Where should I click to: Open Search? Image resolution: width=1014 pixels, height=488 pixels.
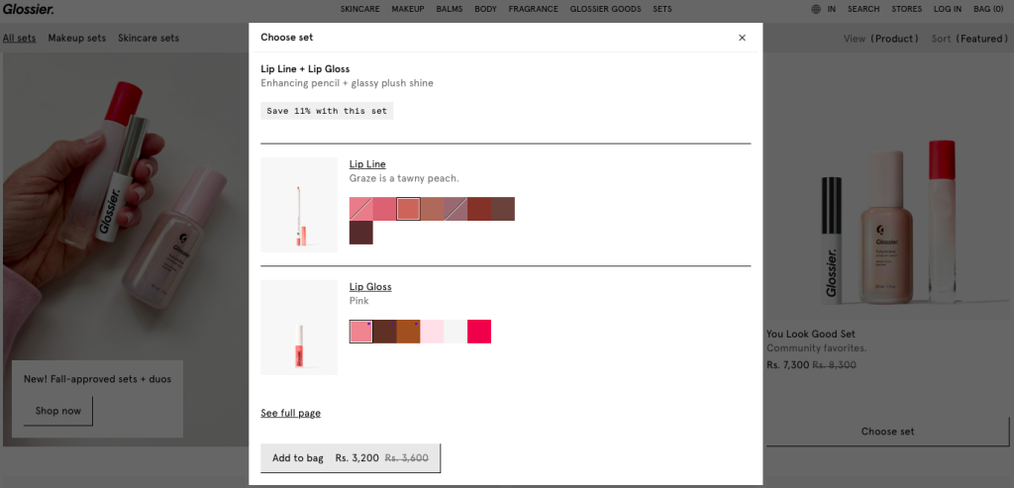(863, 9)
